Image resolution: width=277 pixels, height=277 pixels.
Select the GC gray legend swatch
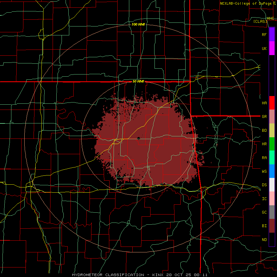tap(272, 212)
